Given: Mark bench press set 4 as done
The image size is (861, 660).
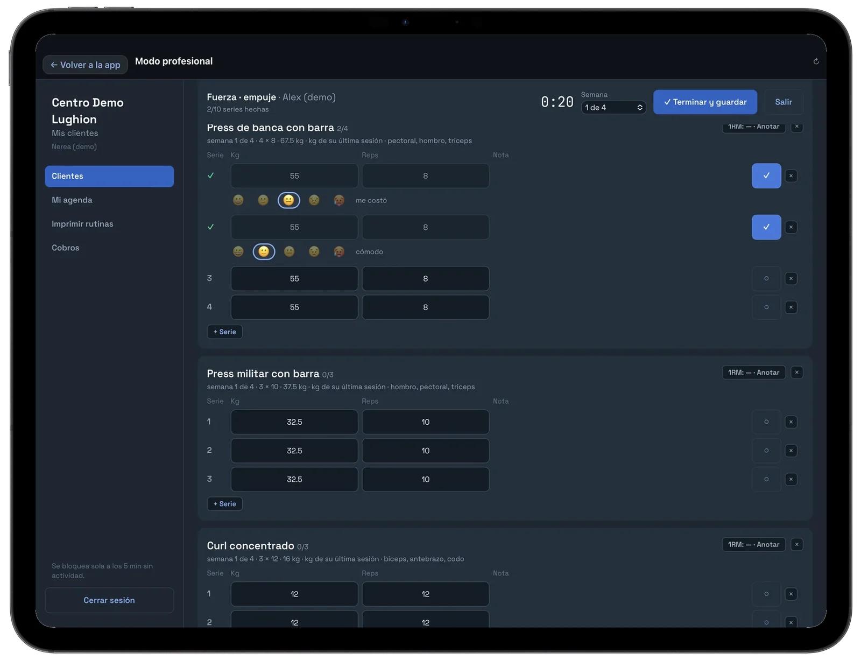Looking at the screenshot, I should 766,307.
